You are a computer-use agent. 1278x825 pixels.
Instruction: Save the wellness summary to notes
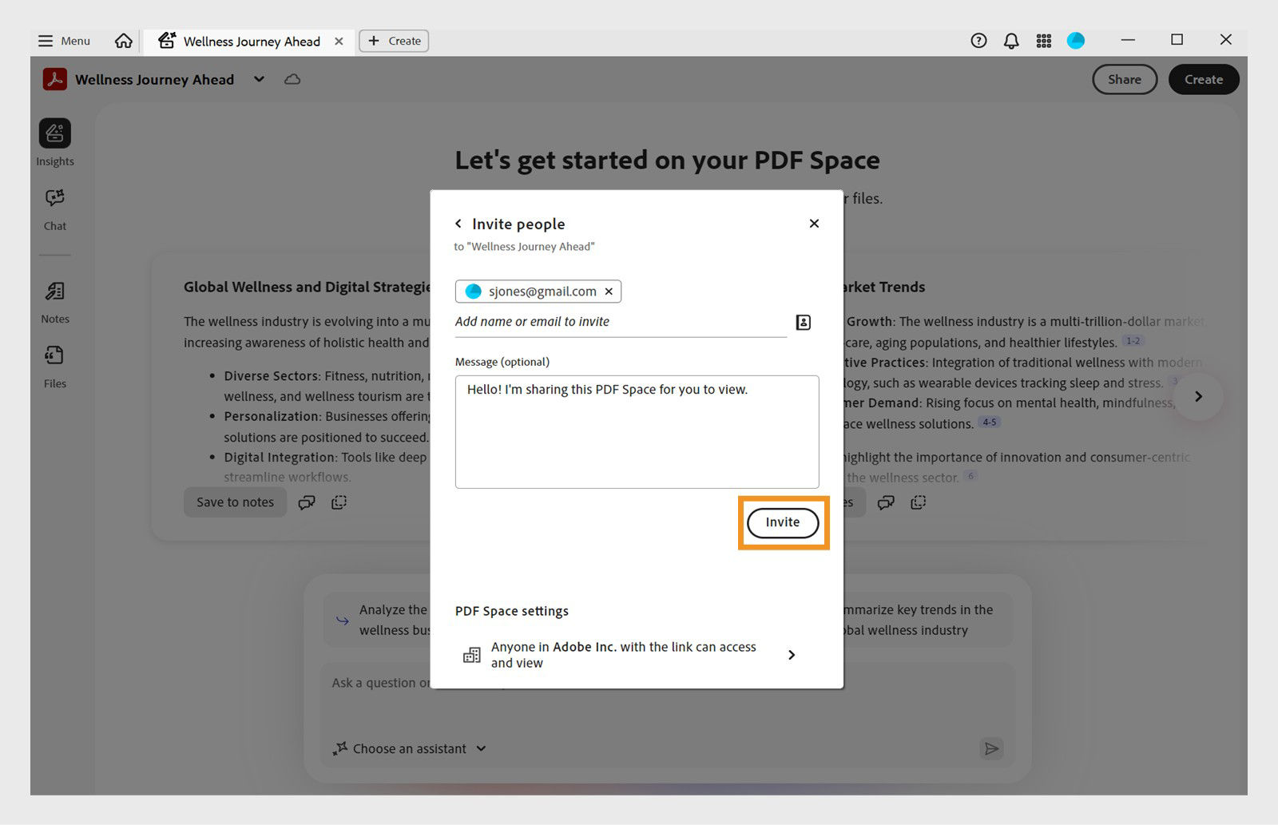(x=234, y=502)
